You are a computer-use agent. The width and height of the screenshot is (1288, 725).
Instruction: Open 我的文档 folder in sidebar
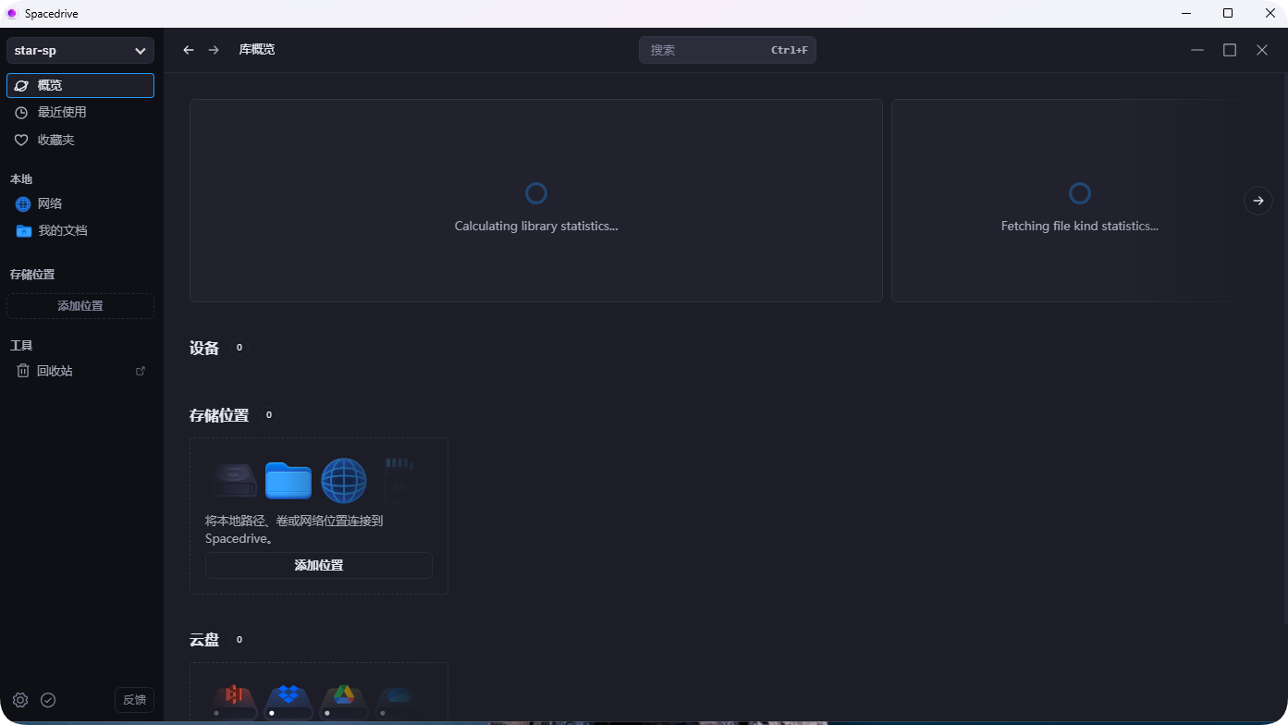tap(62, 230)
